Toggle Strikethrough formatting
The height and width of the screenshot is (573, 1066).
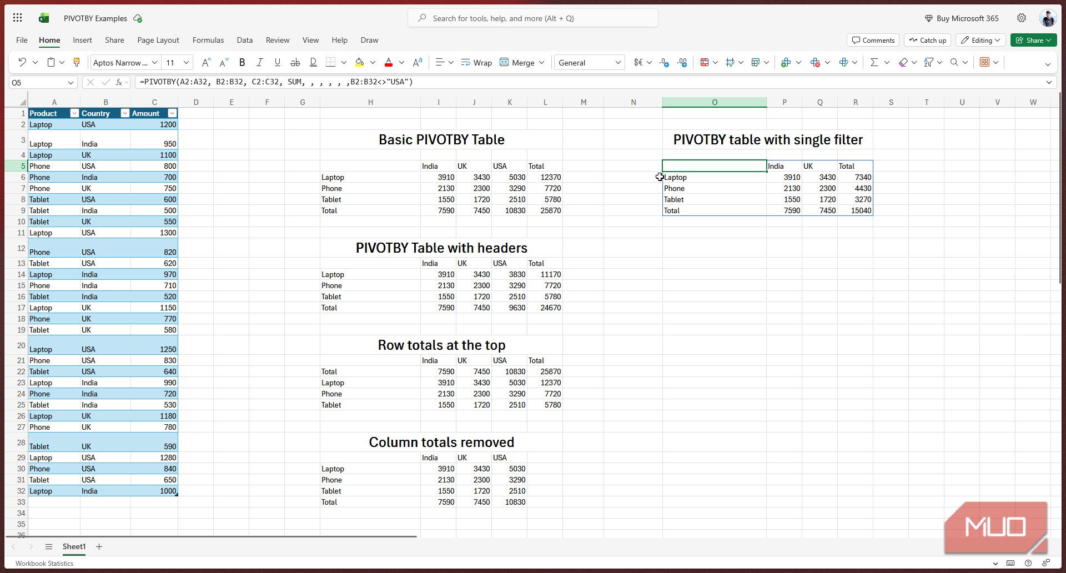[295, 62]
